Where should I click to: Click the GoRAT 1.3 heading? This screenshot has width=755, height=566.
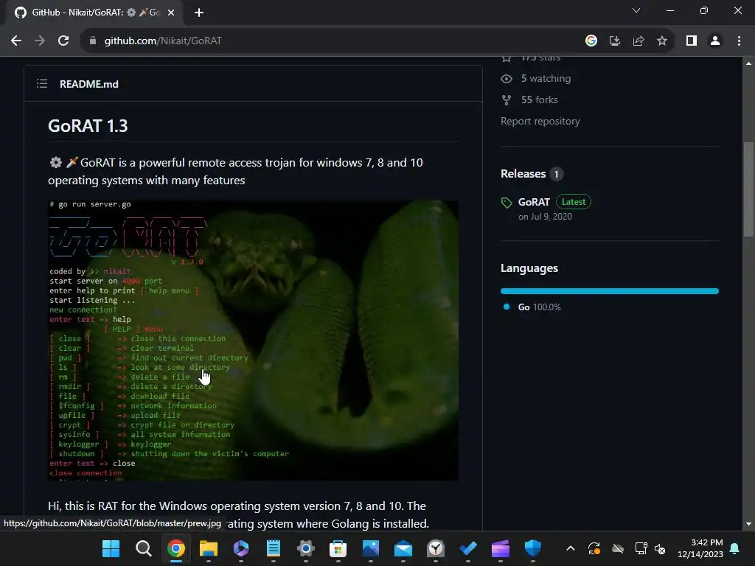(88, 125)
